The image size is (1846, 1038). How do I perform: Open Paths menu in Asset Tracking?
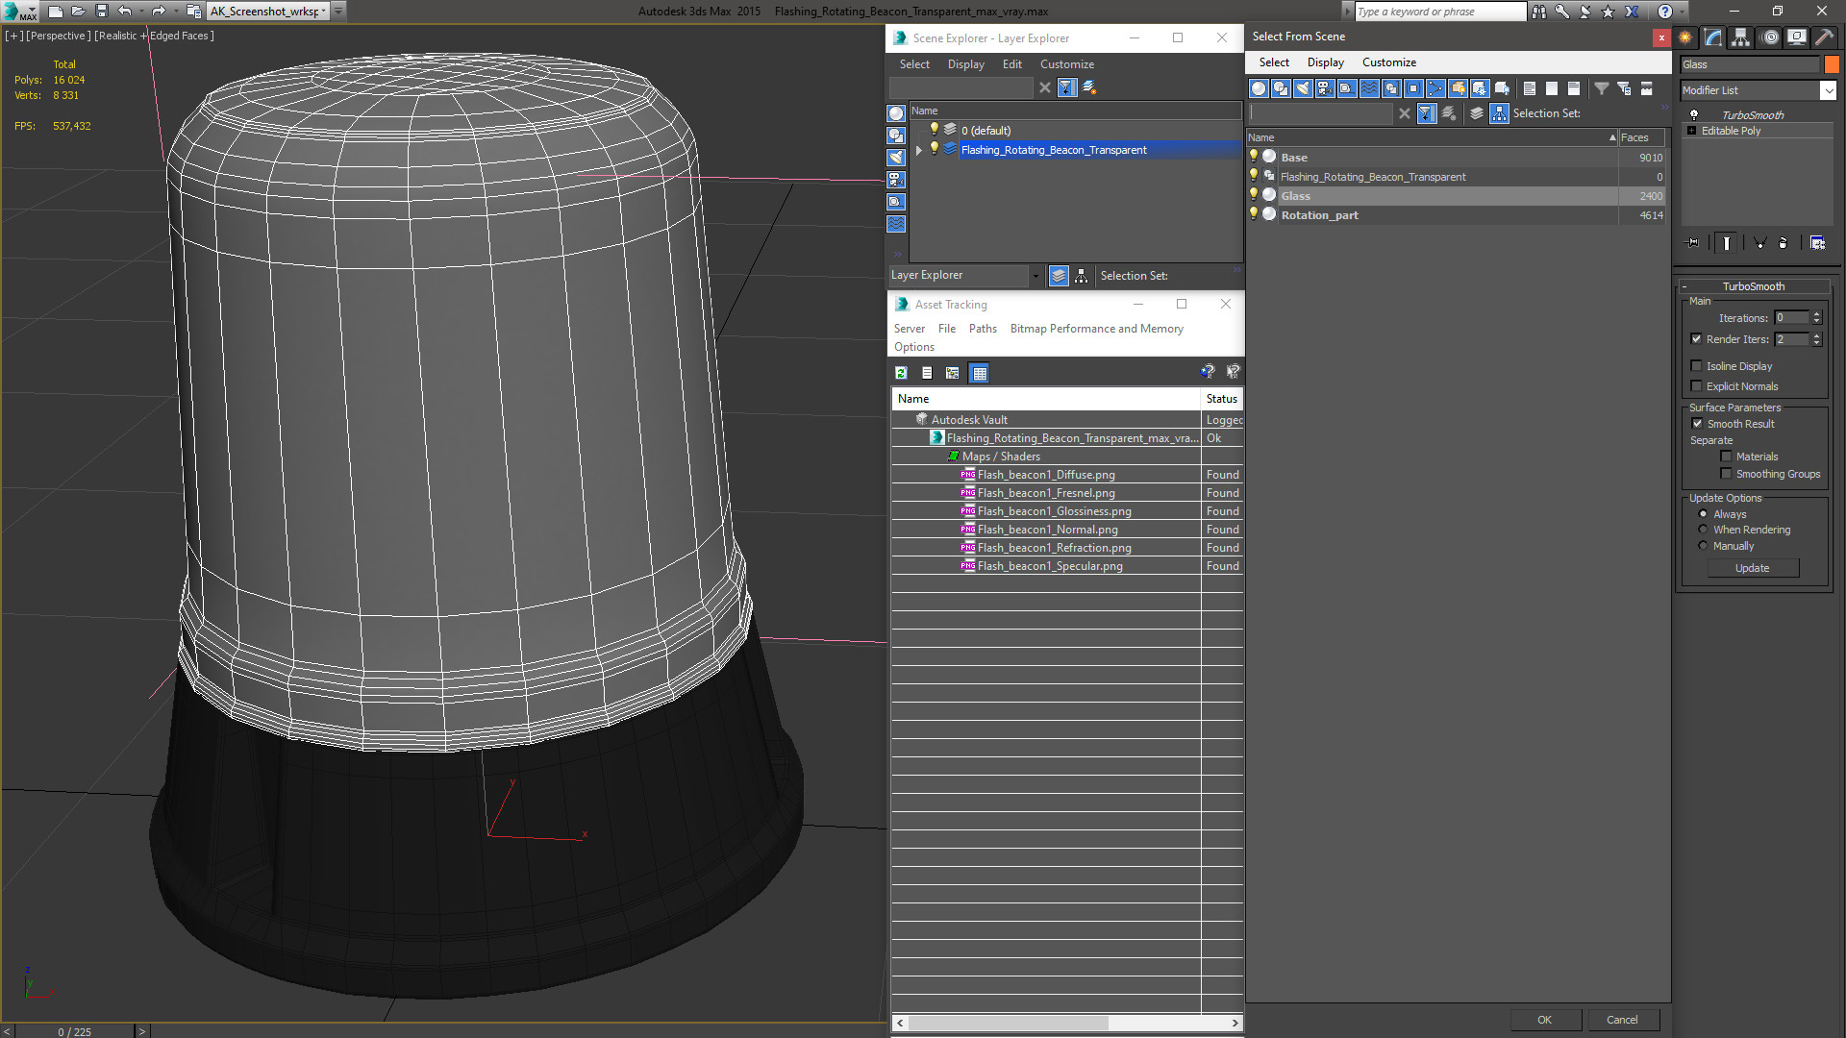[x=983, y=329]
